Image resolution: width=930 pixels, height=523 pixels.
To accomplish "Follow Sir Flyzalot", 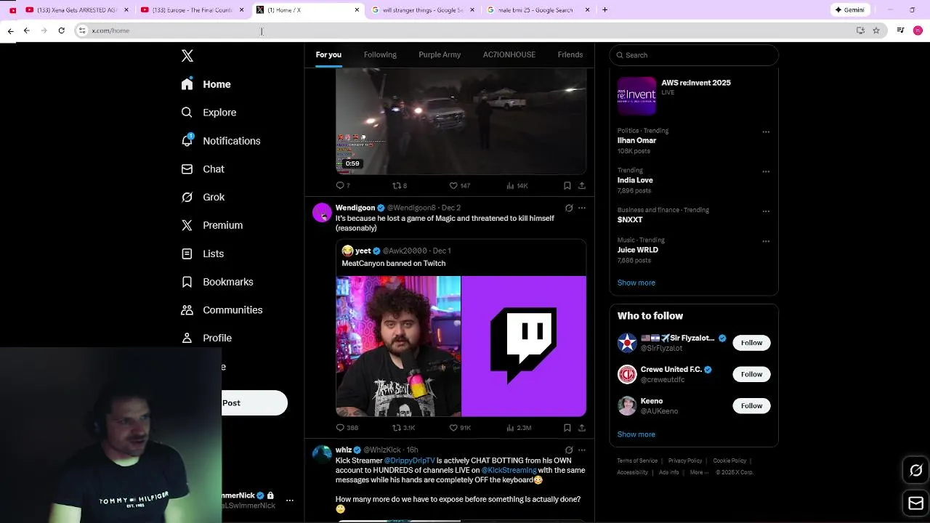I will [x=751, y=343].
